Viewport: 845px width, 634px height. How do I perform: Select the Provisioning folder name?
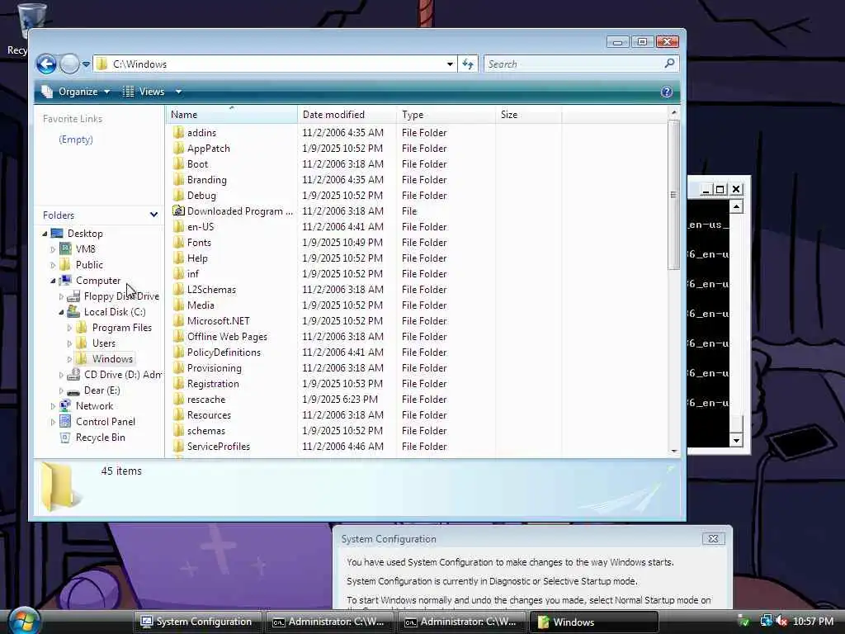click(x=214, y=367)
